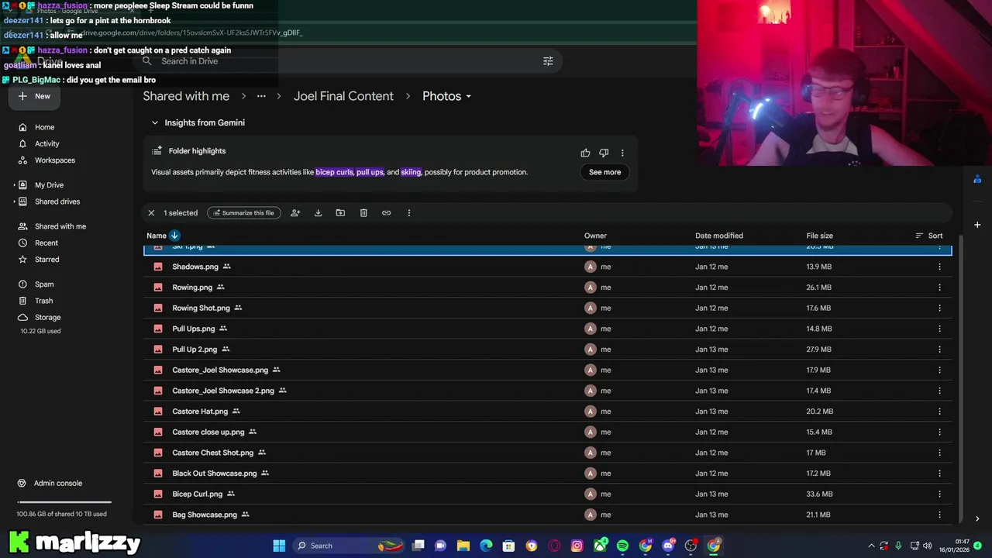This screenshot has height=558, width=992.
Task: Click the Download toolbar icon
Action: point(318,212)
